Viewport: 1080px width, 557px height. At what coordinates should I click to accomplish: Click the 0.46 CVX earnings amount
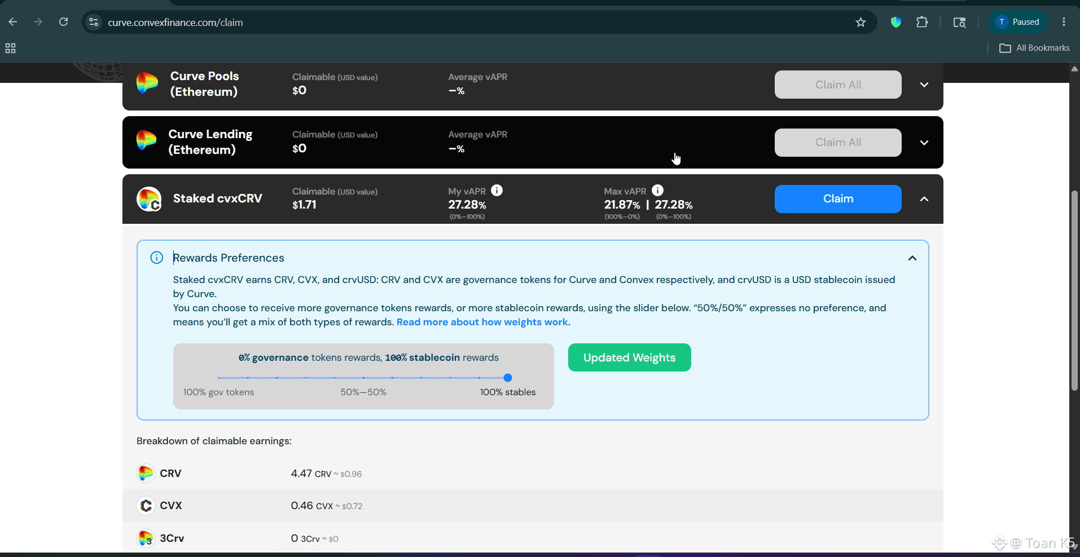click(x=327, y=506)
